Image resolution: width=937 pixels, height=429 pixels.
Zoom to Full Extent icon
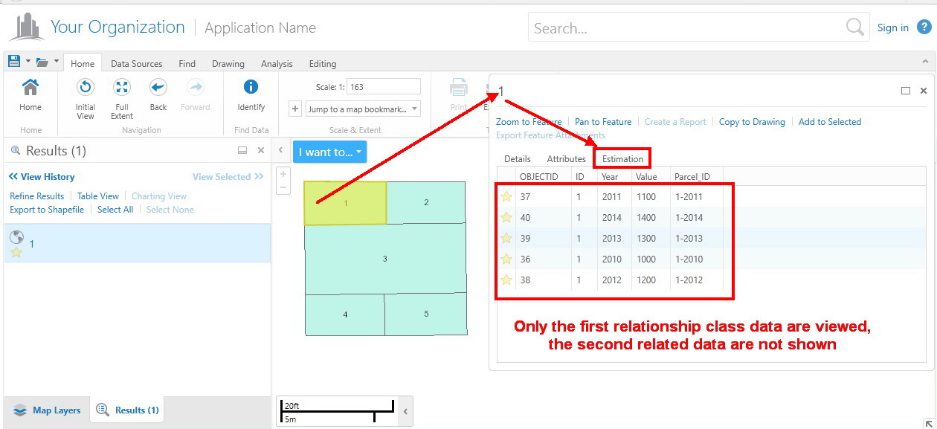click(x=122, y=88)
